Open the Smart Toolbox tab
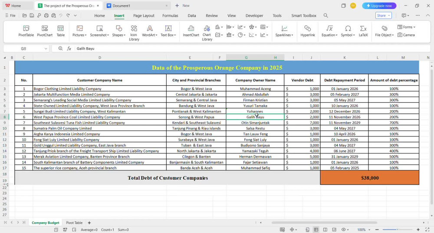 pyautogui.click(x=304, y=16)
